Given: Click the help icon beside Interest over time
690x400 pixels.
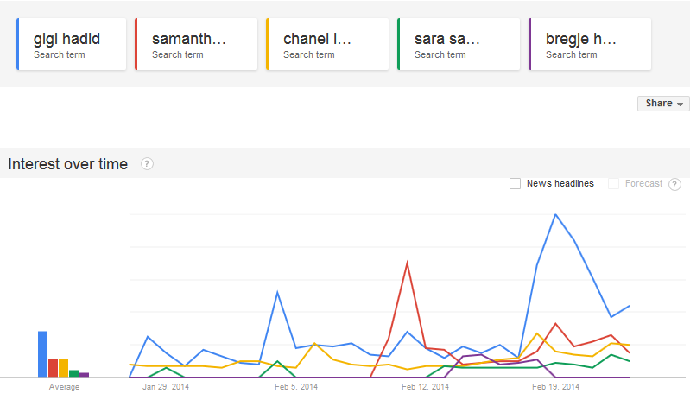Looking at the screenshot, I should point(147,164).
